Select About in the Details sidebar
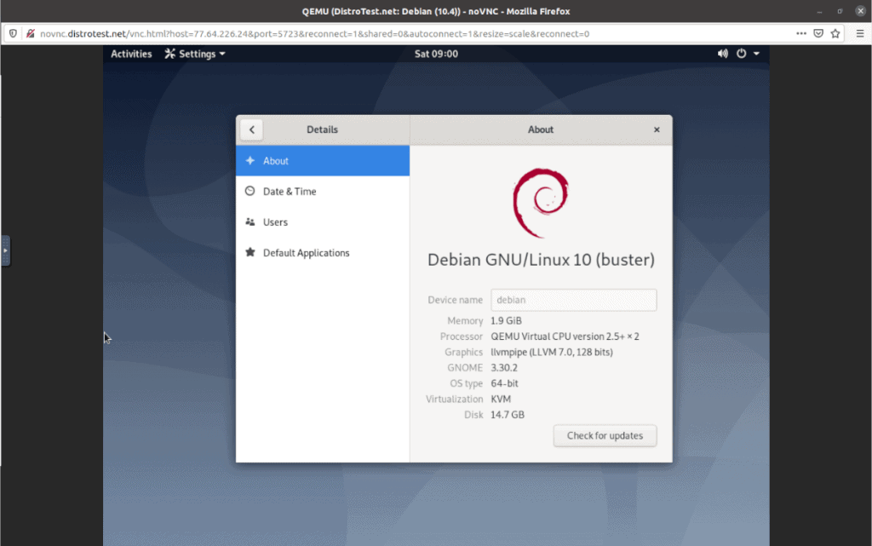This screenshot has height=546, width=872. [323, 161]
